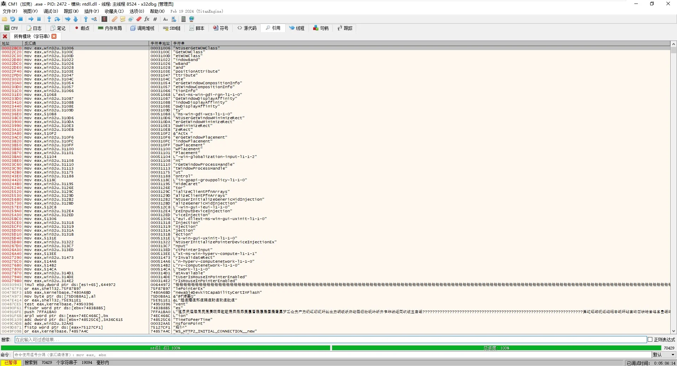Screen dimensions: 677x366
Task: Switch to the 线程 threads tab
Action: (x=297, y=28)
